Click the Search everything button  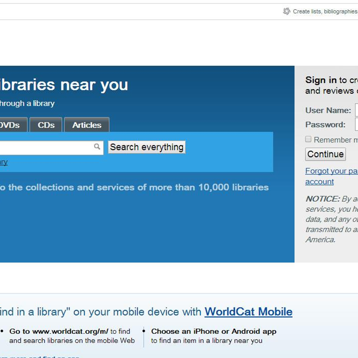pyautogui.click(x=146, y=147)
